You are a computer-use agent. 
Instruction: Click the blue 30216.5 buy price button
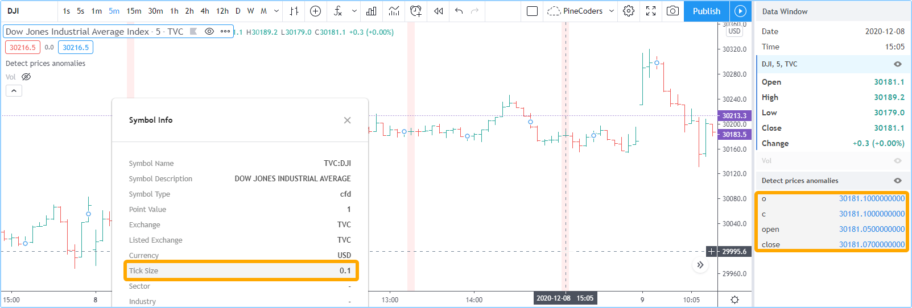(x=76, y=48)
